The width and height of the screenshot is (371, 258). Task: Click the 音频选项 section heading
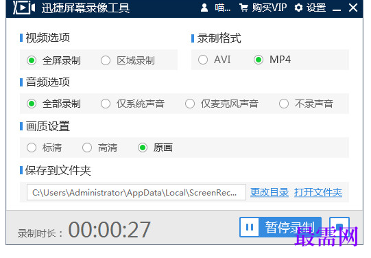click(48, 82)
